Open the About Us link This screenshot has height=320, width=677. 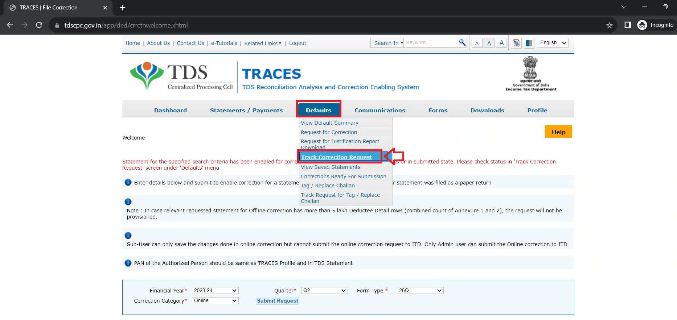[x=159, y=43]
